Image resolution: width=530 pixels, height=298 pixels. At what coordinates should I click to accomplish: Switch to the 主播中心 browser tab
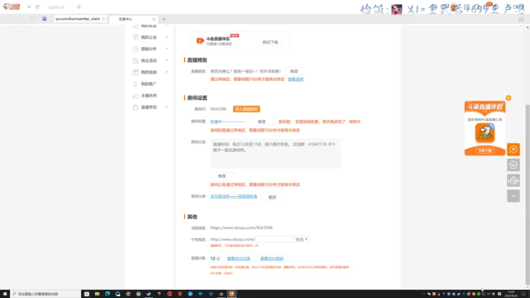[134, 19]
